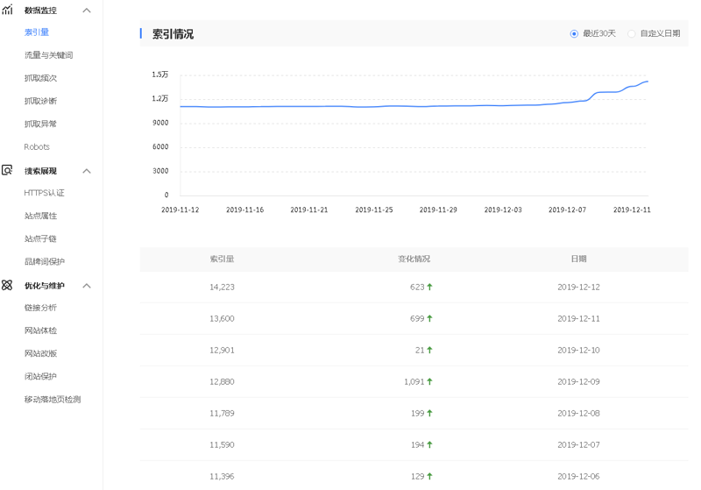Click green up arrow beside 194
The height and width of the screenshot is (490, 701).
(x=429, y=444)
